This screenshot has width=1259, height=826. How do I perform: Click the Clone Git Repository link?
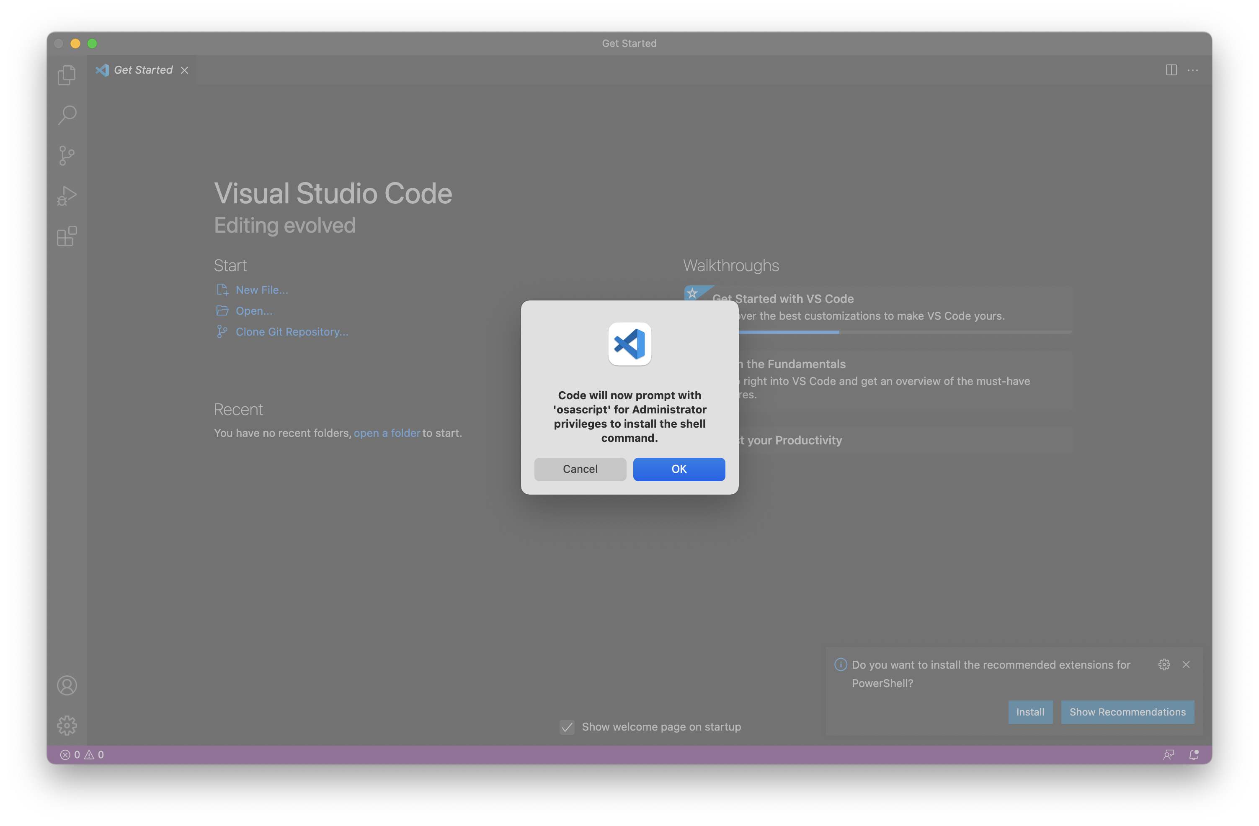point(292,332)
